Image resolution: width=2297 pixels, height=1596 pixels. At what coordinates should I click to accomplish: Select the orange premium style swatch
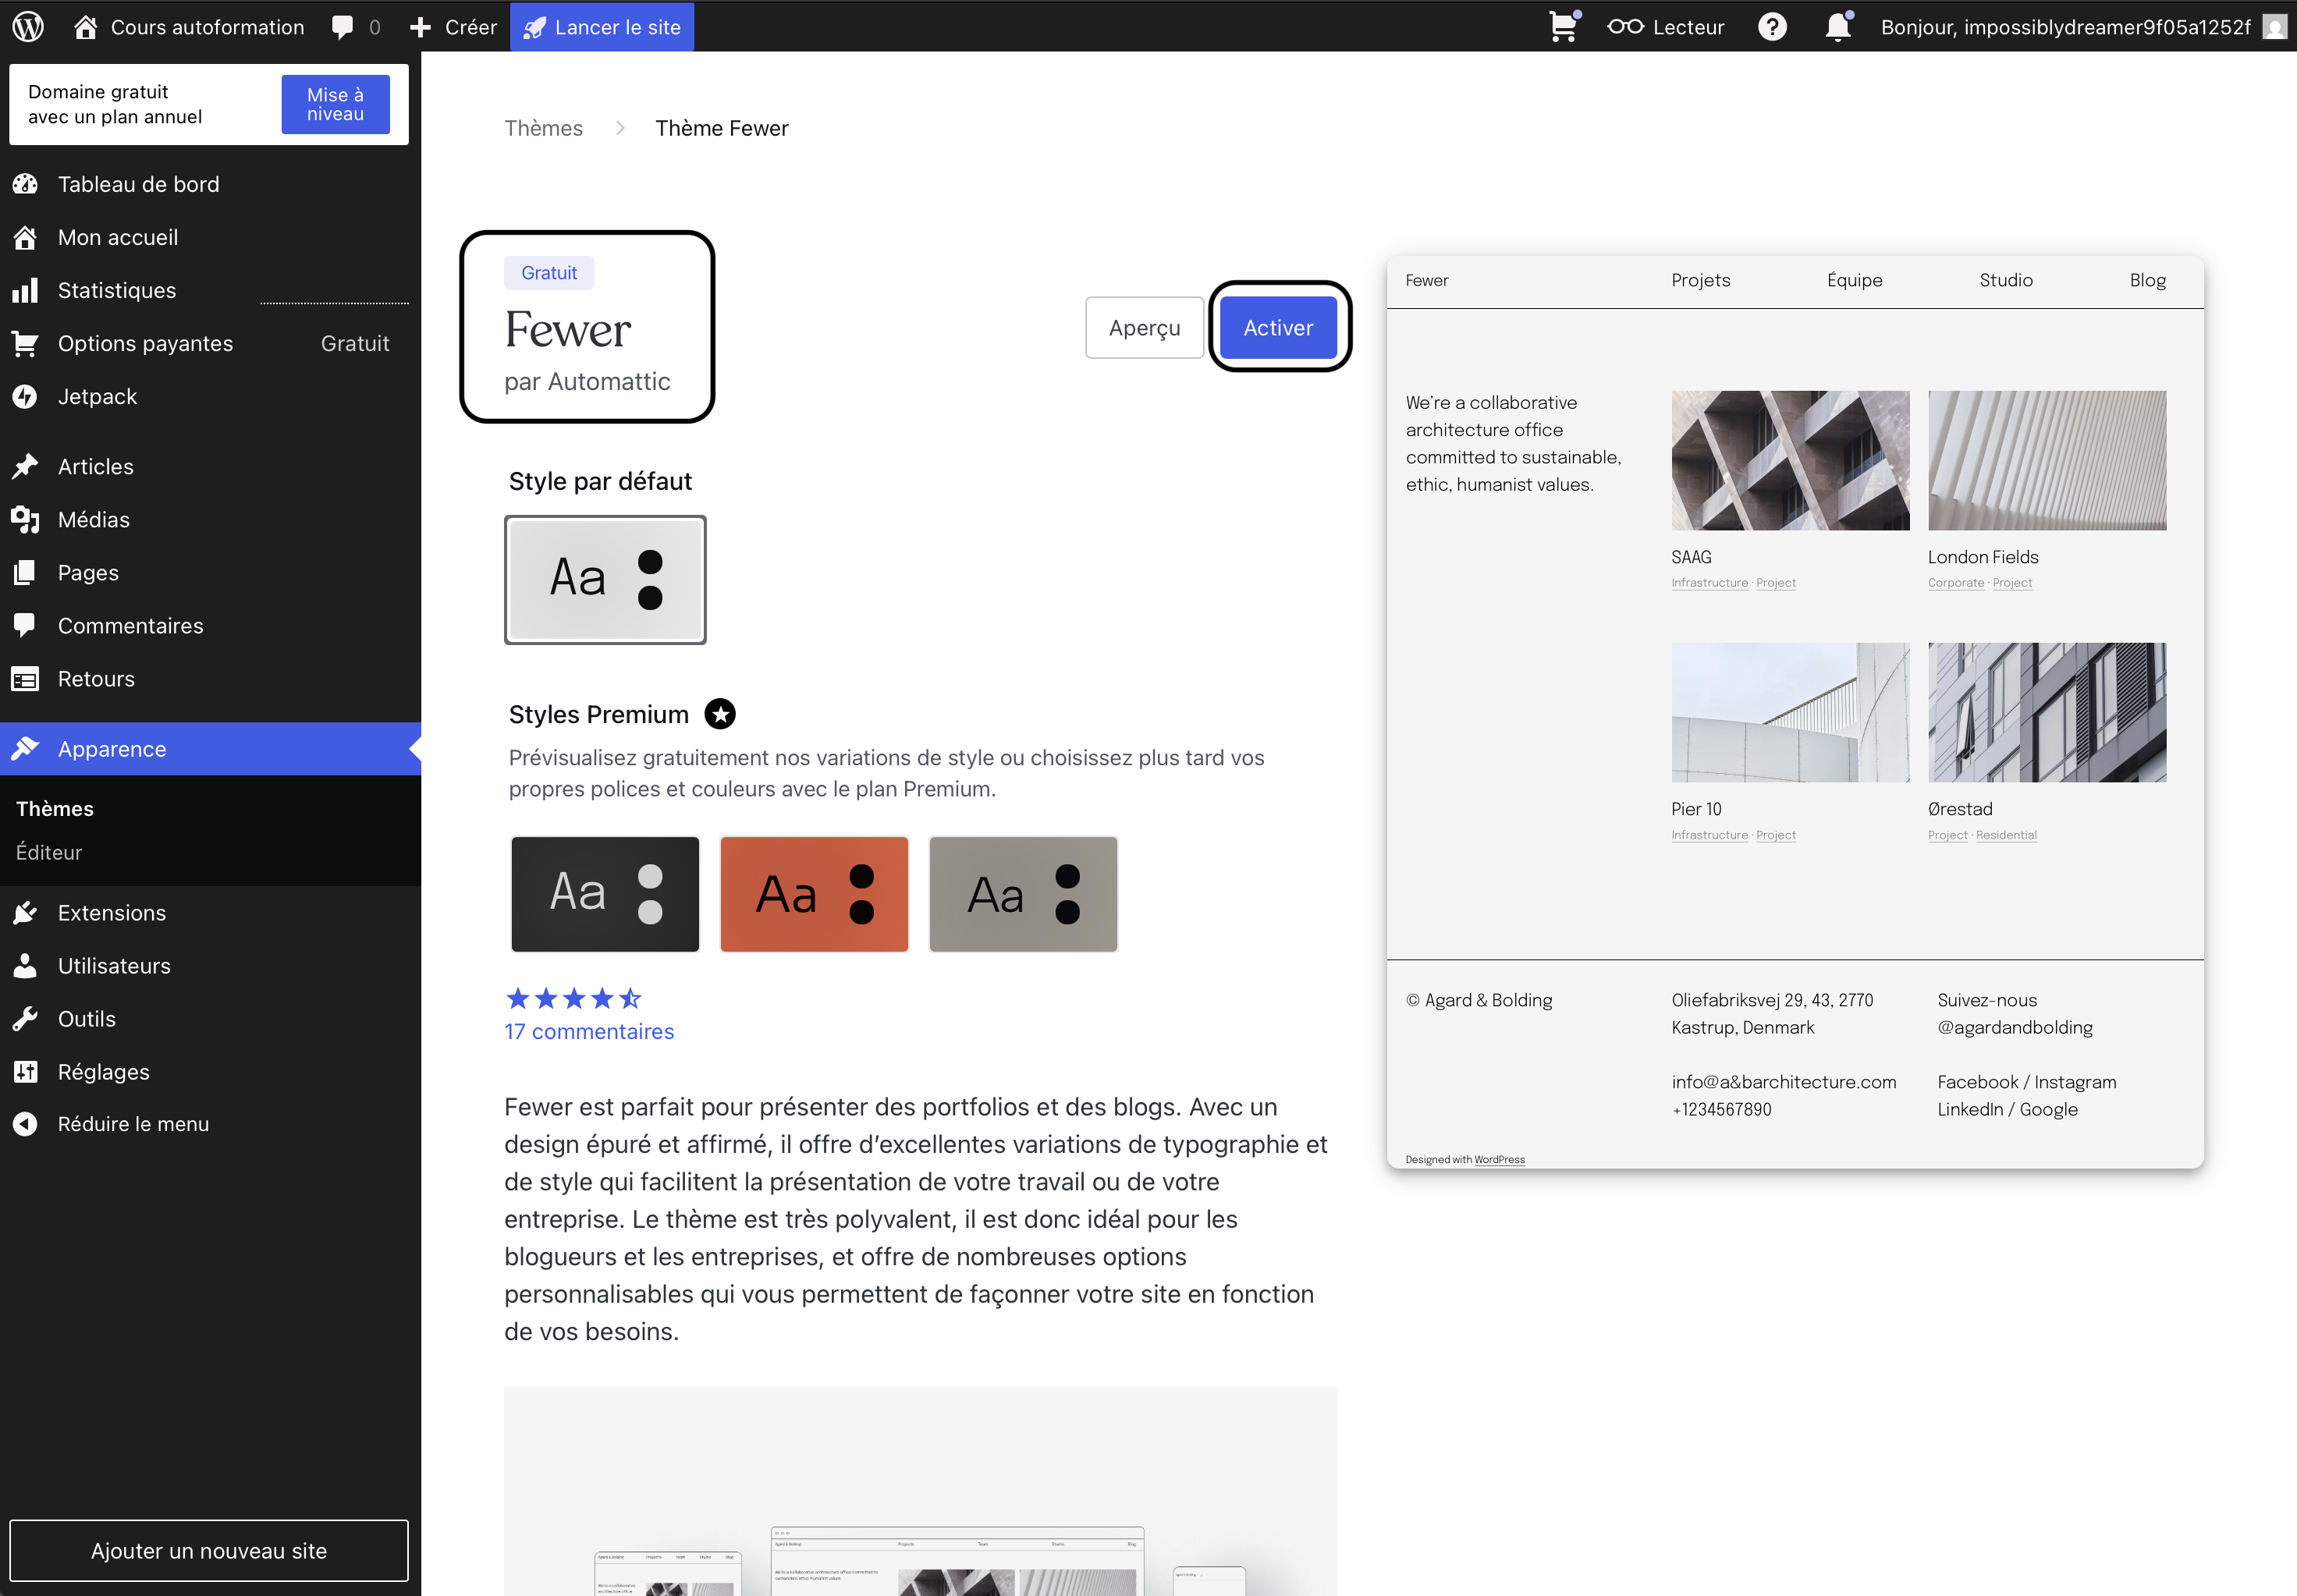(814, 893)
